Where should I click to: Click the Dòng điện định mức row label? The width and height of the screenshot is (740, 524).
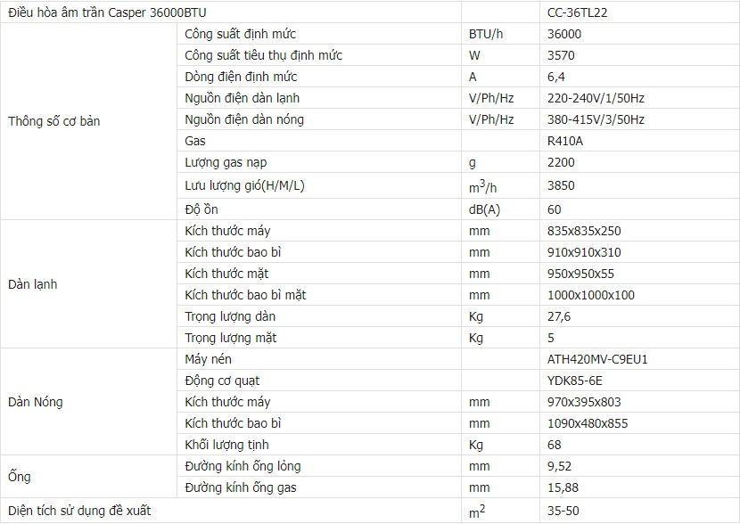click(241, 77)
